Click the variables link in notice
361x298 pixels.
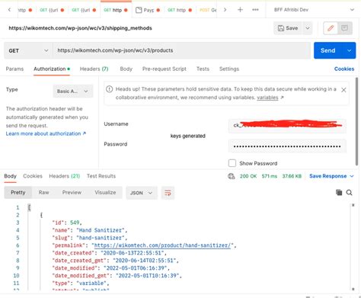pyautogui.click(x=267, y=98)
